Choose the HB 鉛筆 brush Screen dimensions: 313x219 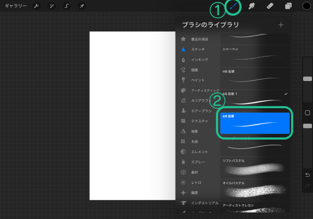pyautogui.click(x=255, y=78)
